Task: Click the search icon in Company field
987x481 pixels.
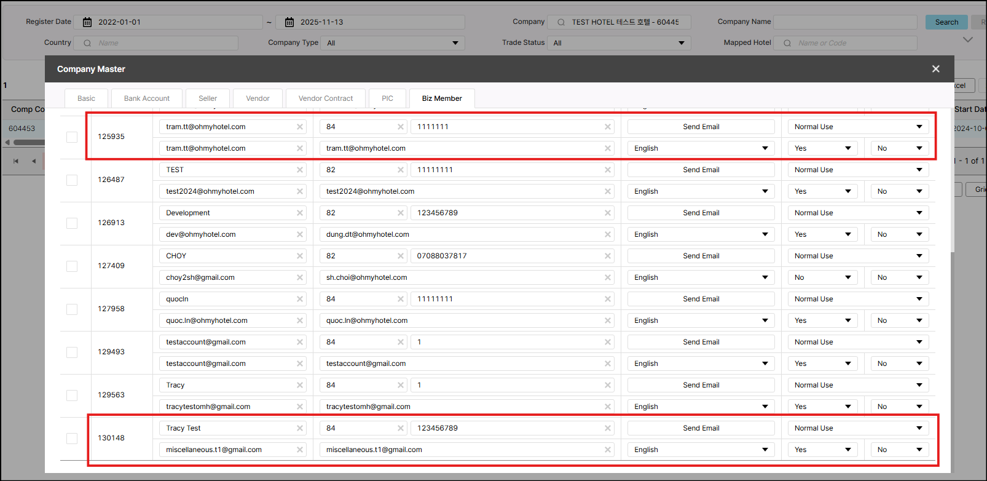Action: pos(560,22)
